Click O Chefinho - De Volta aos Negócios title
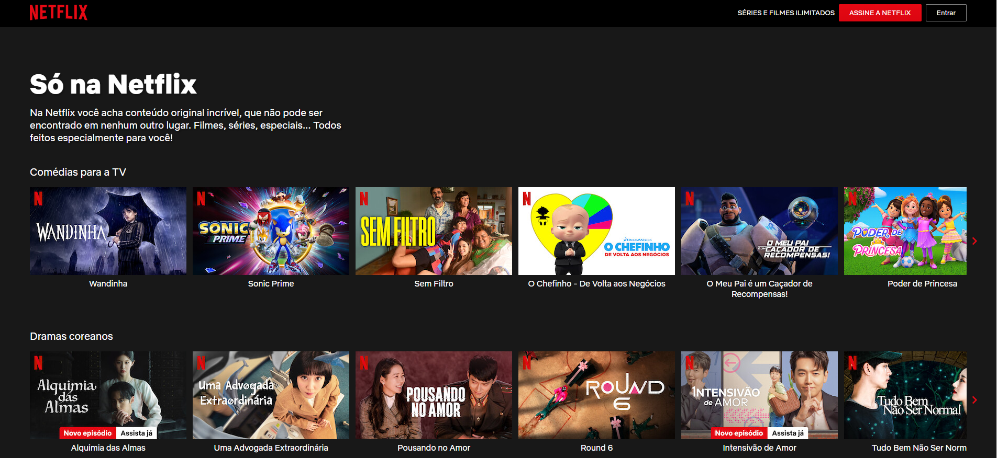 (596, 283)
